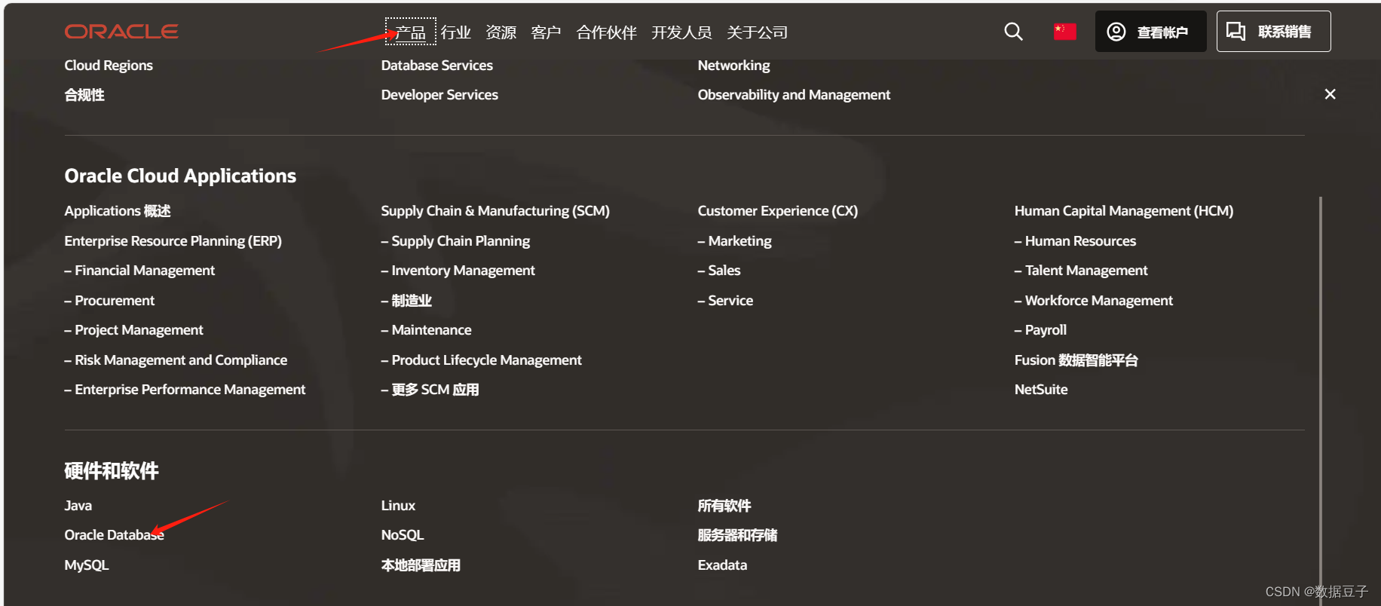This screenshot has height=606, width=1381.
Task: Open Supply Chain & Manufacturing (SCM)
Action: (x=495, y=211)
